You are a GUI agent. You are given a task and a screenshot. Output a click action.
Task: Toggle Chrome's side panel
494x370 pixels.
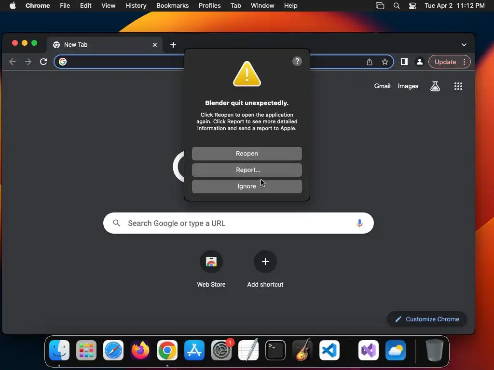tap(404, 62)
